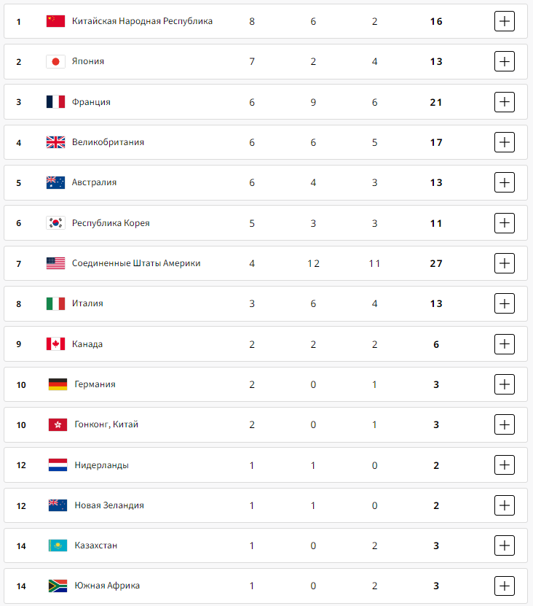Click the Great Britain flag icon
This screenshot has width=533, height=606.
55,142
